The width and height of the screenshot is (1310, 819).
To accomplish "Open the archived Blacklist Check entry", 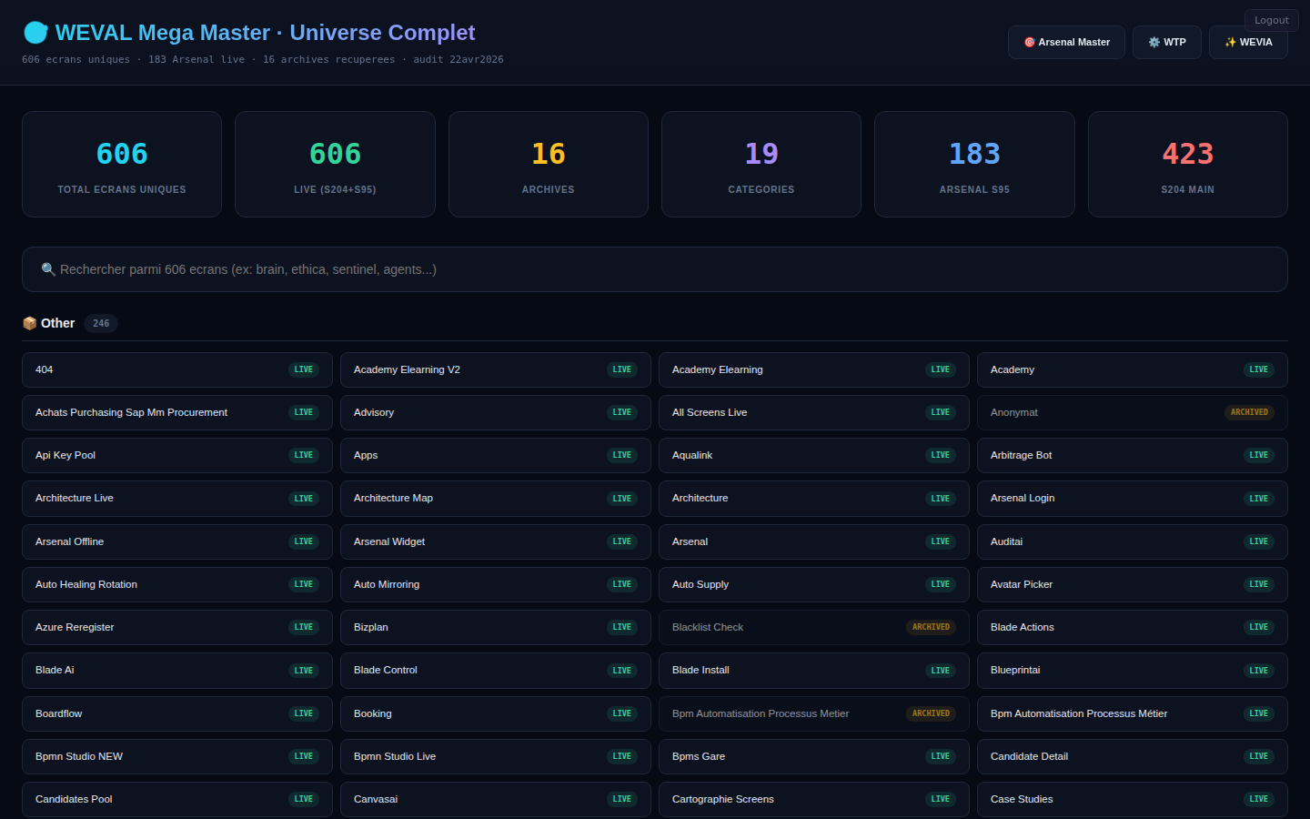I will 813,627.
